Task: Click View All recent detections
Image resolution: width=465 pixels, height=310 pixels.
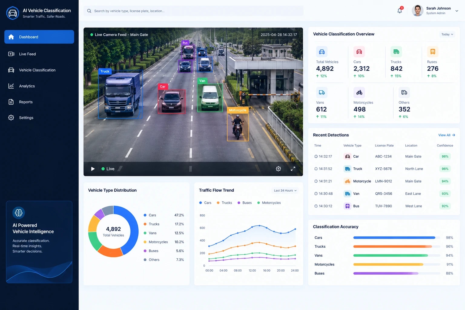Action: click(447, 135)
